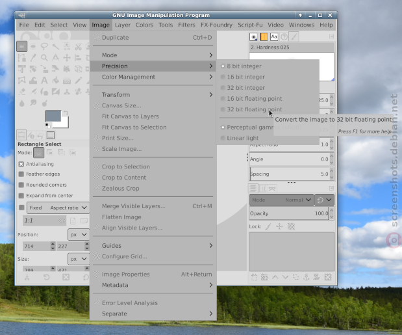Switch to the Fonts dock tab

point(274,37)
